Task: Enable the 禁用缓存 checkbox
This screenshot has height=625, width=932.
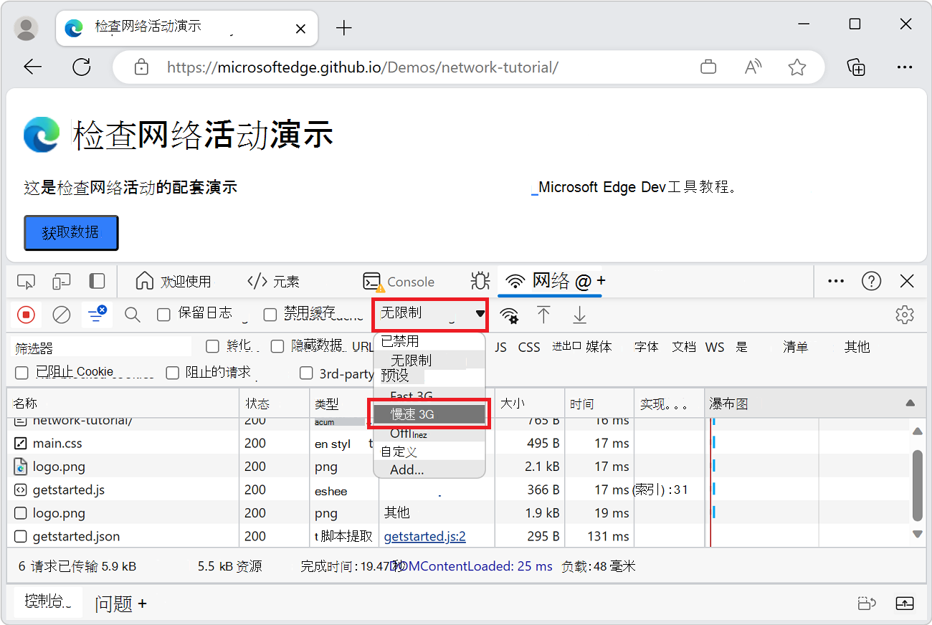Action: (x=270, y=314)
